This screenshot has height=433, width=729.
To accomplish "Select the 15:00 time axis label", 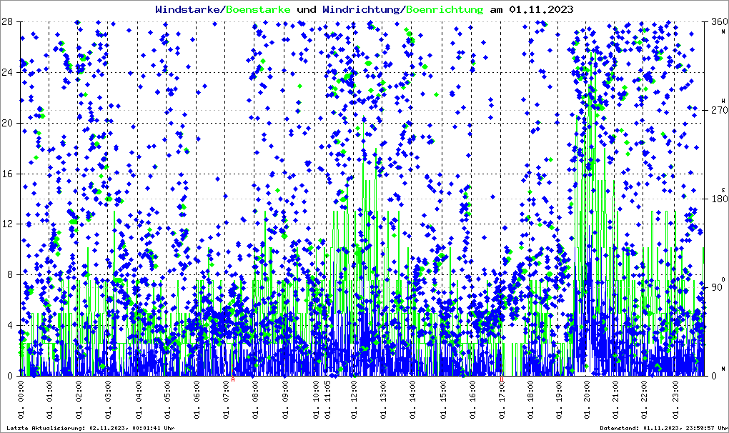I will 442,399.
